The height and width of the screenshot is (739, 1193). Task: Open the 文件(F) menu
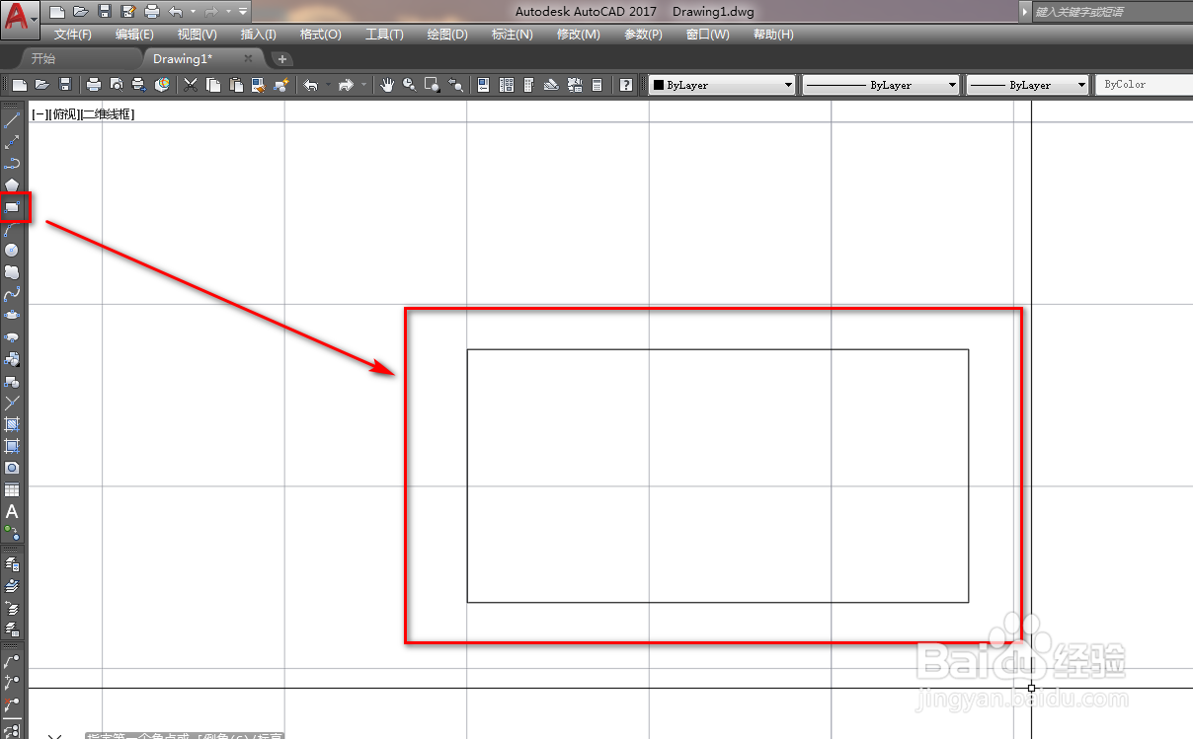tap(72, 35)
